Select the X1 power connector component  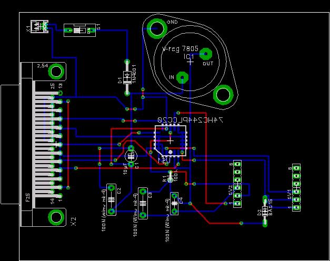point(39,26)
